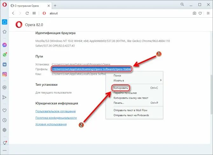Open the sidebar Player icon
Screen dimensions: 213x155
point(4,87)
